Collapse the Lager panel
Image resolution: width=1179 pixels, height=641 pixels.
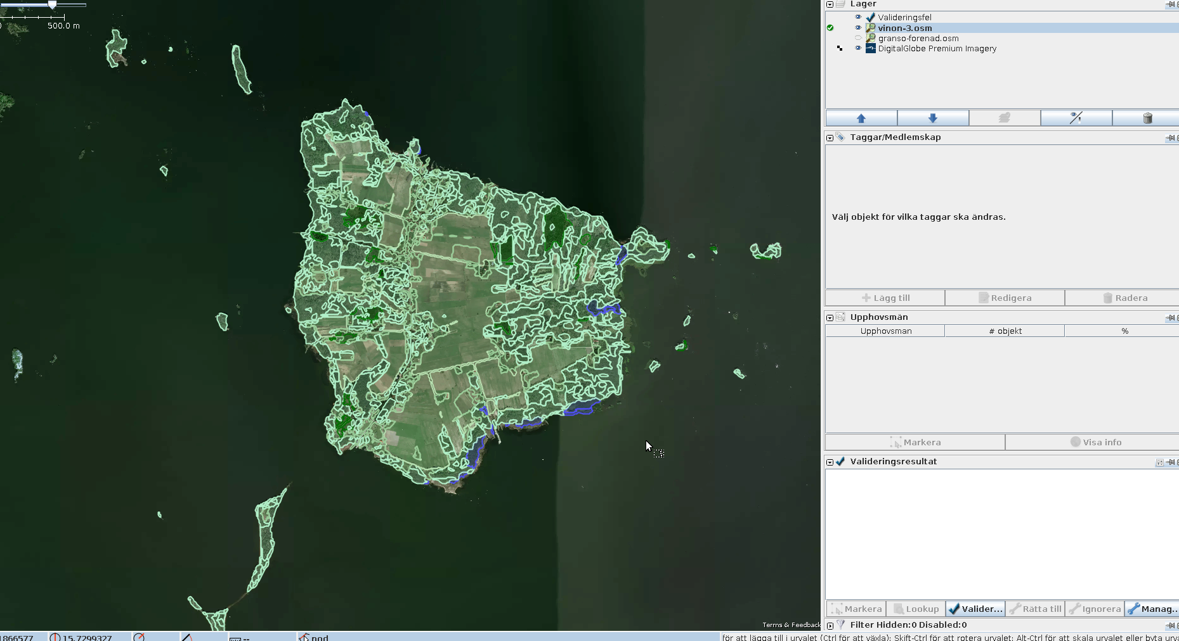tap(830, 4)
